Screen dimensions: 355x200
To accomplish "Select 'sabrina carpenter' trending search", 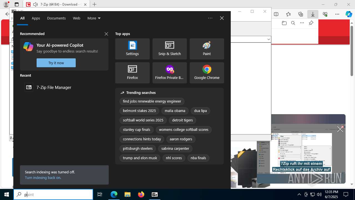I will click(x=175, y=149).
